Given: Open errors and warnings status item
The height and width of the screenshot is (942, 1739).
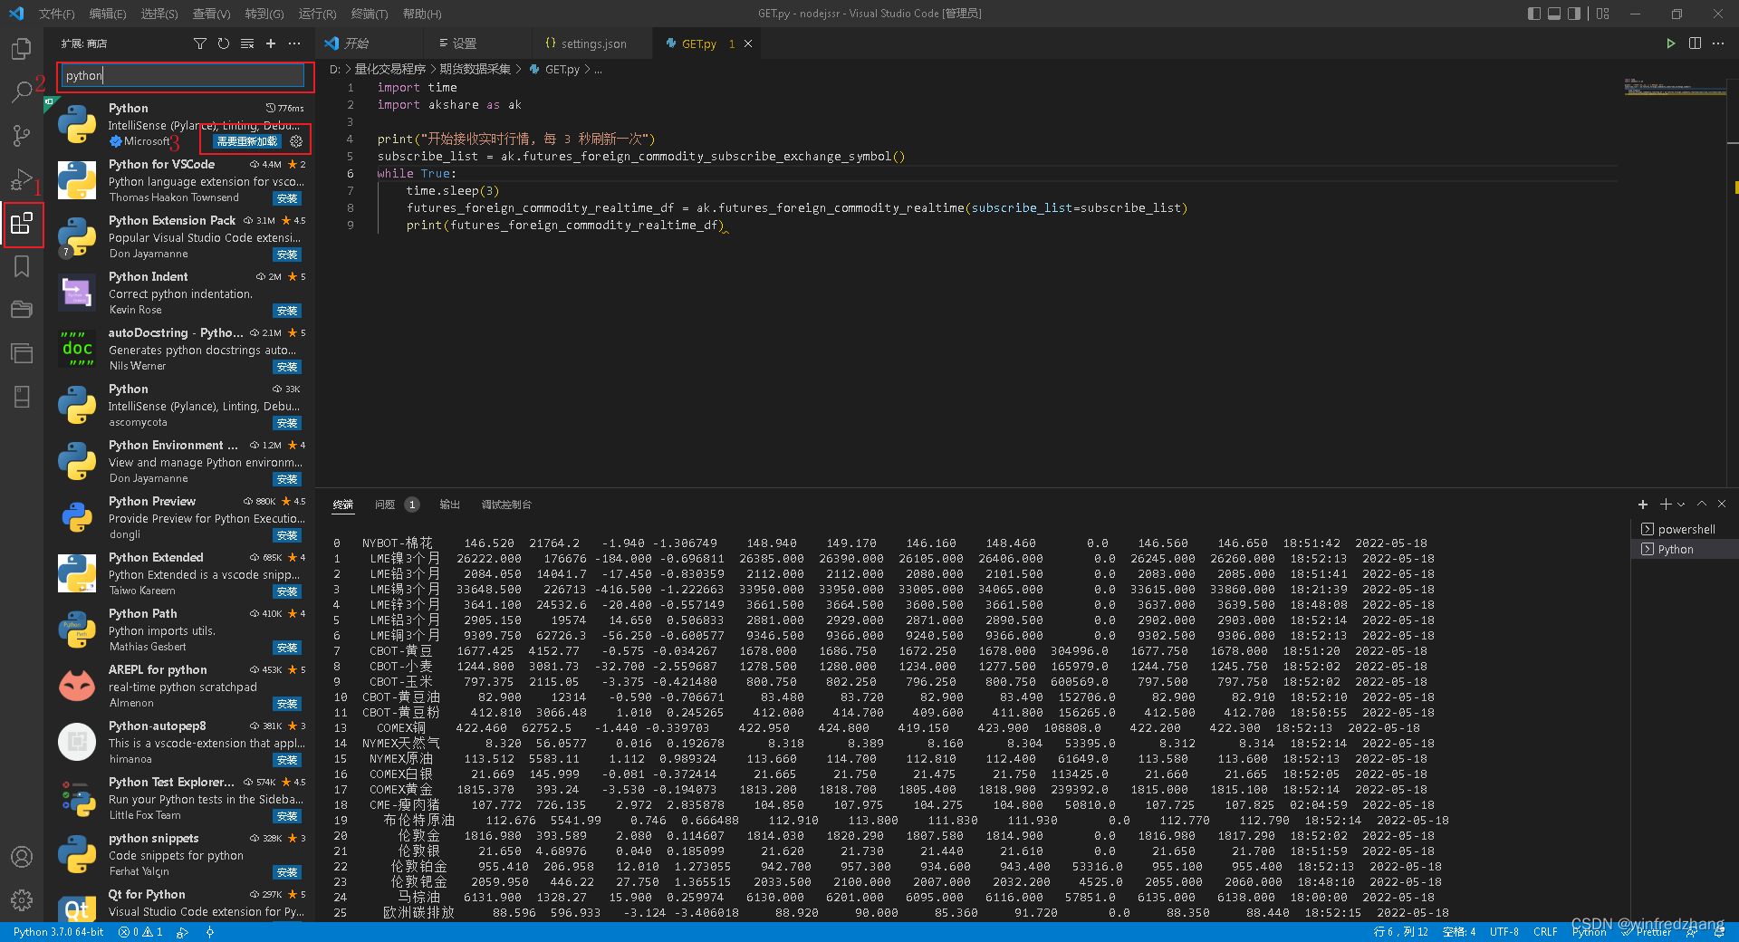Looking at the screenshot, I should coord(140,932).
